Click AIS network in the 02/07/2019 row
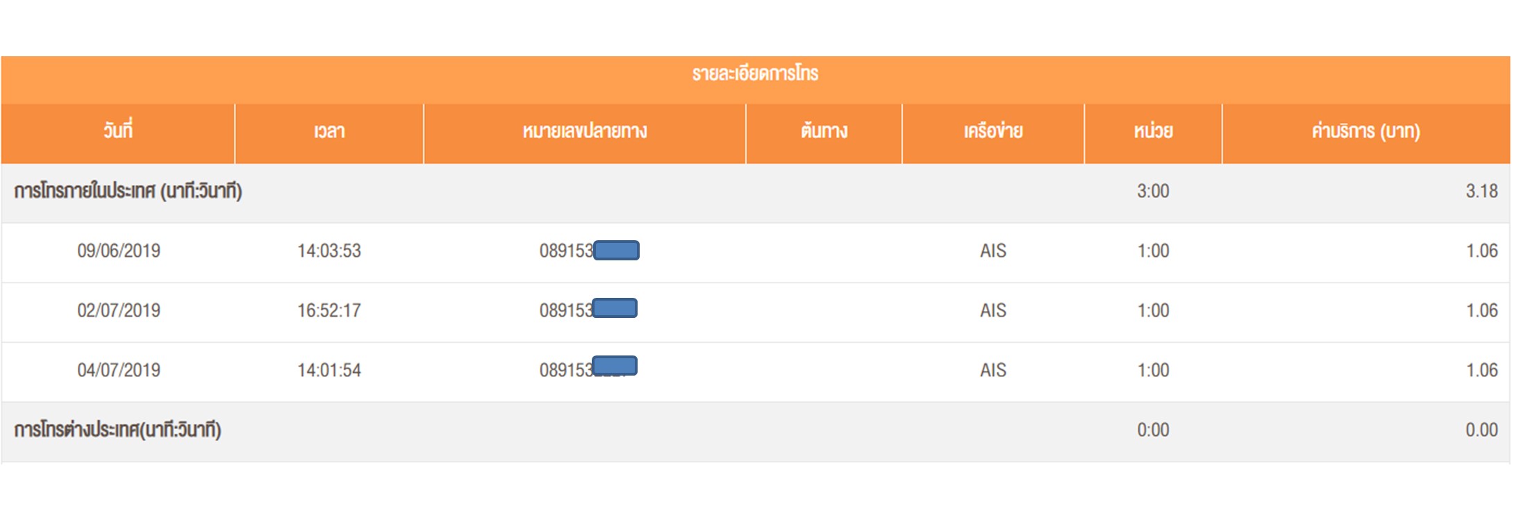Image resolution: width=1519 pixels, height=520 pixels. (993, 311)
